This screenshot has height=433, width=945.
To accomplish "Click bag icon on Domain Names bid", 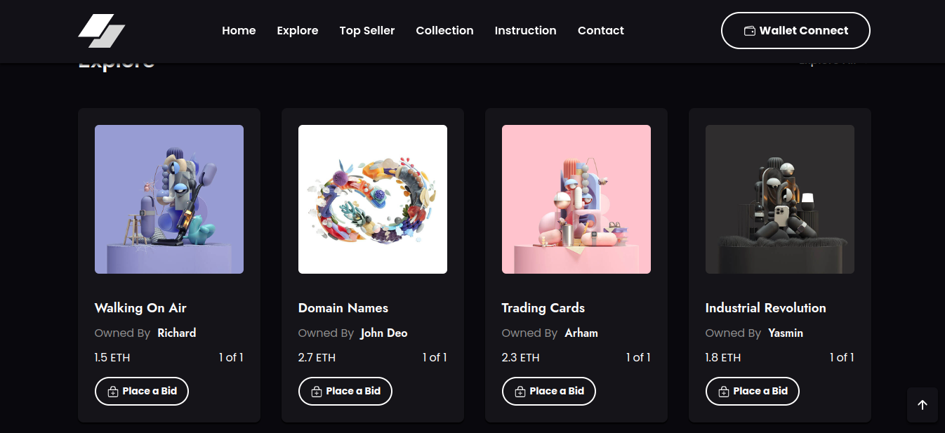I will coord(317,392).
